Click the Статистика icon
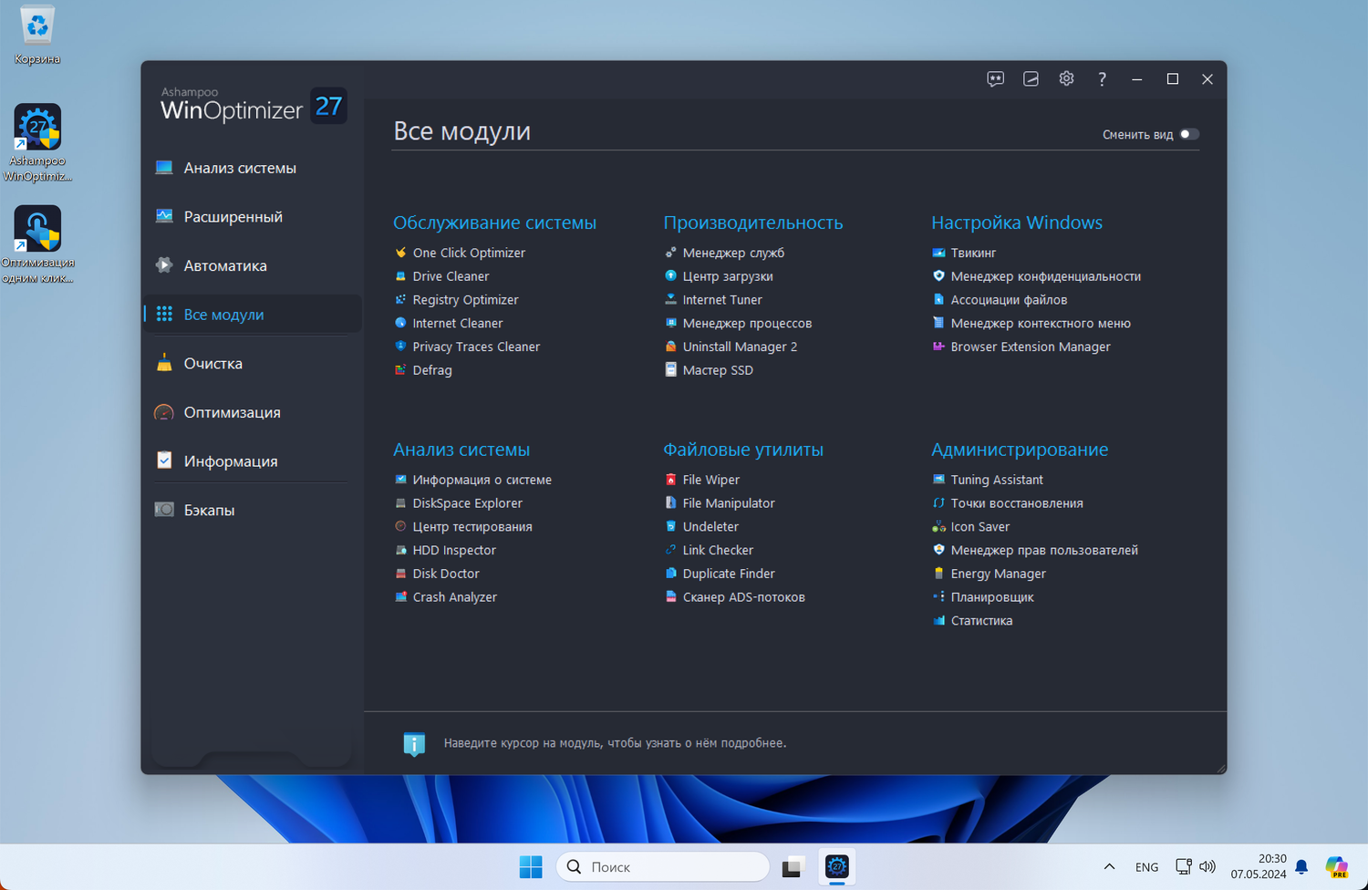This screenshot has width=1368, height=890. coord(938,621)
